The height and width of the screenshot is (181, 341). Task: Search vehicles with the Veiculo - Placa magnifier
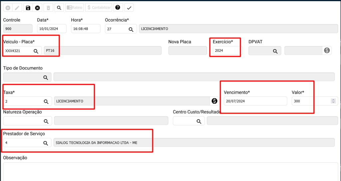click(x=36, y=51)
